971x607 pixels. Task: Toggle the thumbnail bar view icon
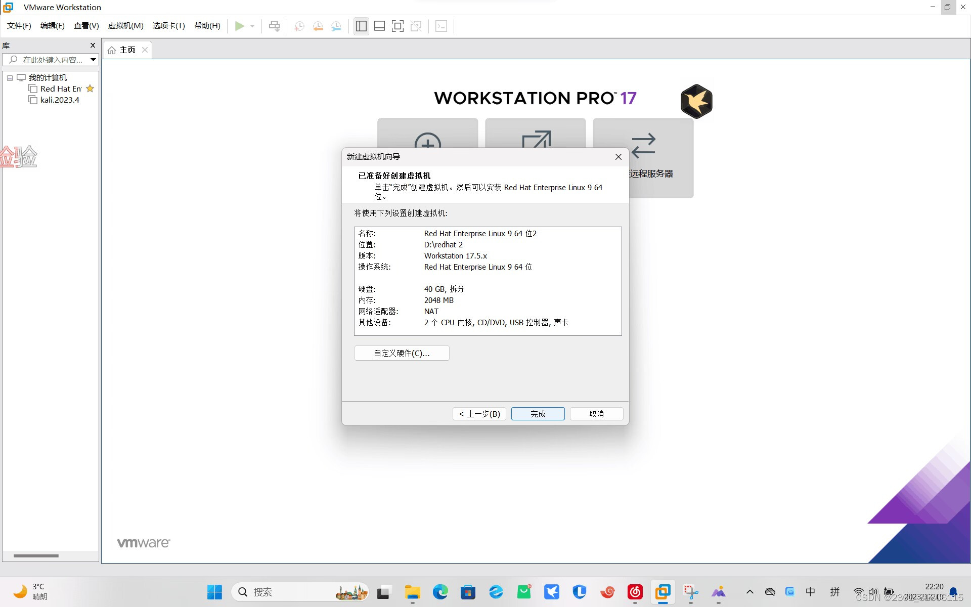(379, 26)
